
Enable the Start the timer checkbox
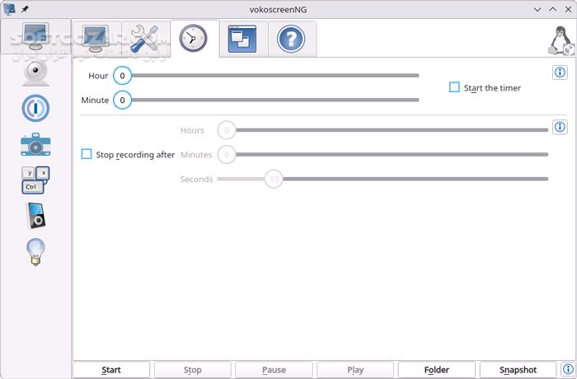click(454, 87)
